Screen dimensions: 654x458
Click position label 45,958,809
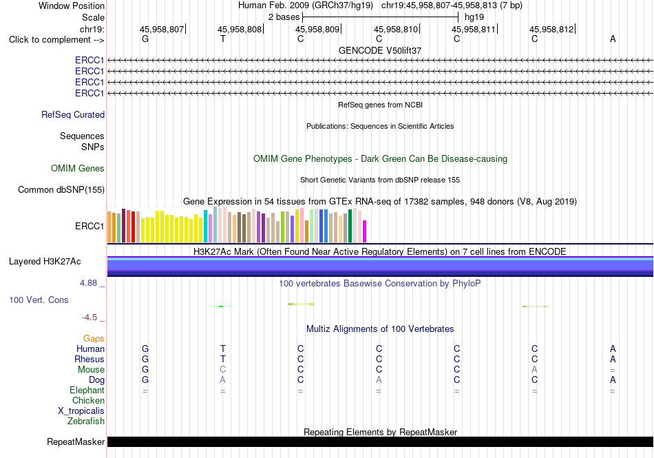317,29
